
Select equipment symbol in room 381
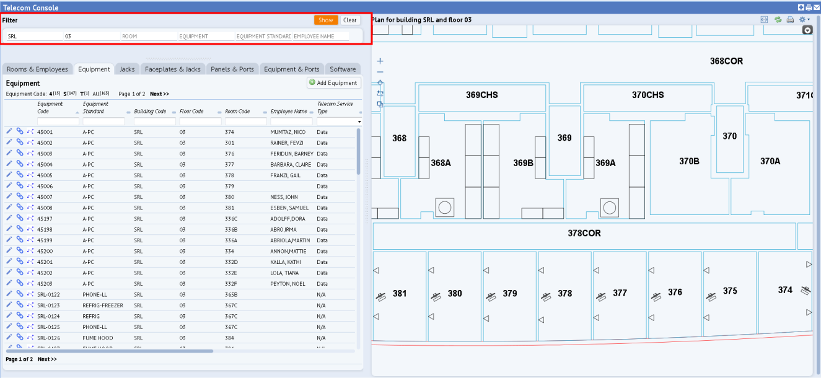[x=382, y=297]
